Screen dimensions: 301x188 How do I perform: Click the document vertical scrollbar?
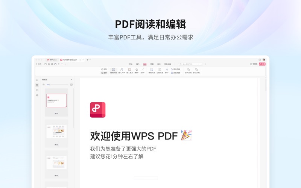(x=266, y=85)
